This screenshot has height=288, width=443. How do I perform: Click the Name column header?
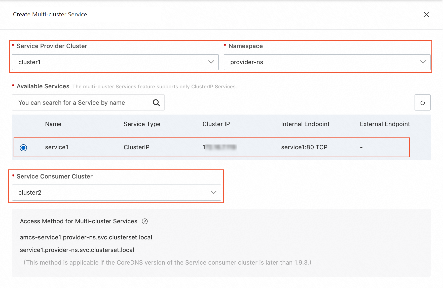(x=53, y=124)
